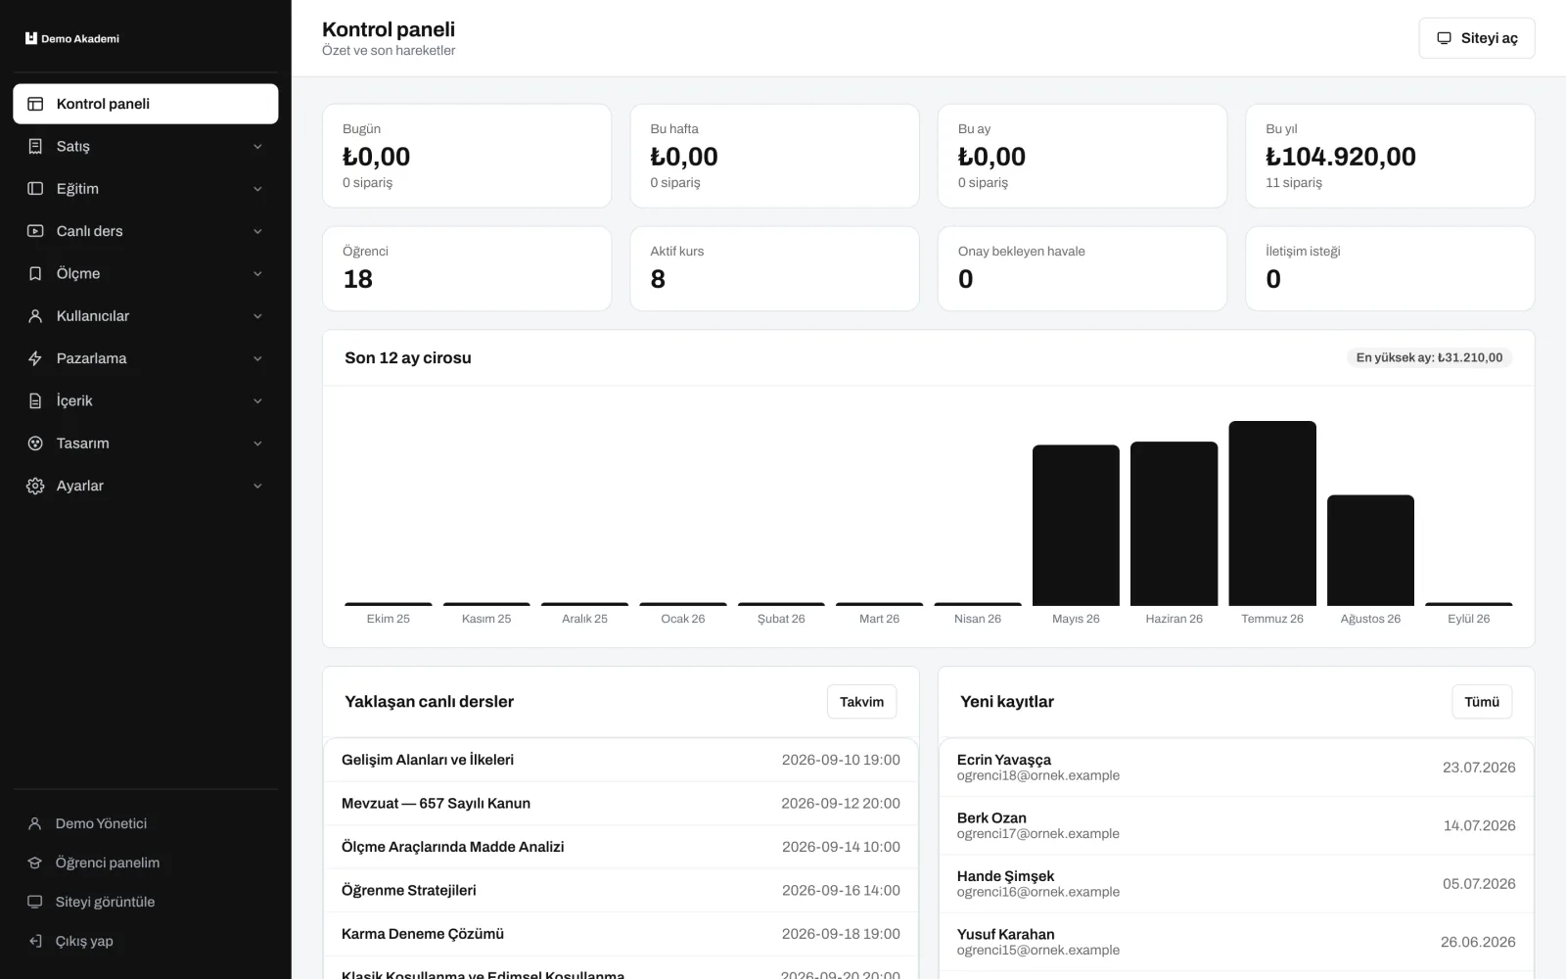
Task: Select the Mevzuat — 657 Sayılı Kanun lesson
Action: [x=621, y=804]
